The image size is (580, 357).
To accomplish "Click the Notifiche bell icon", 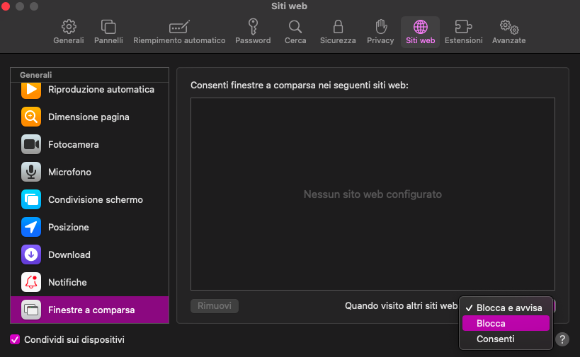I will click(x=31, y=282).
